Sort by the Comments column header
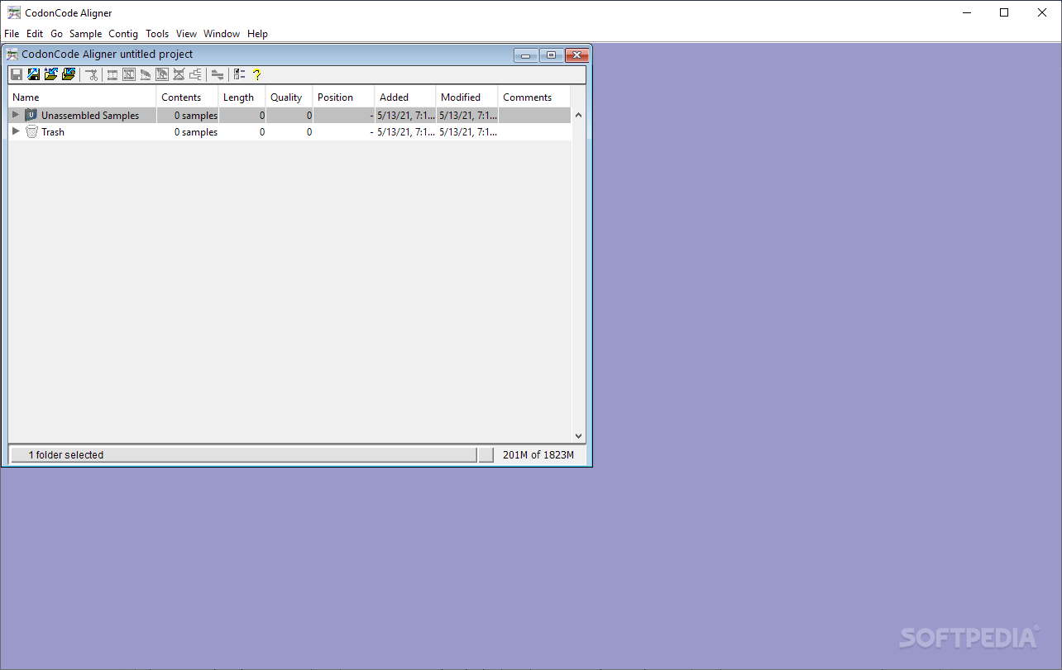Image resolution: width=1062 pixels, height=670 pixels. pyautogui.click(x=534, y=97)
